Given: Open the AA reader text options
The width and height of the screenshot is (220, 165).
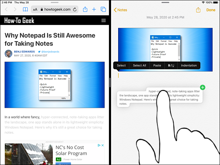Looking at the screenshot, I should coord(35,9).
